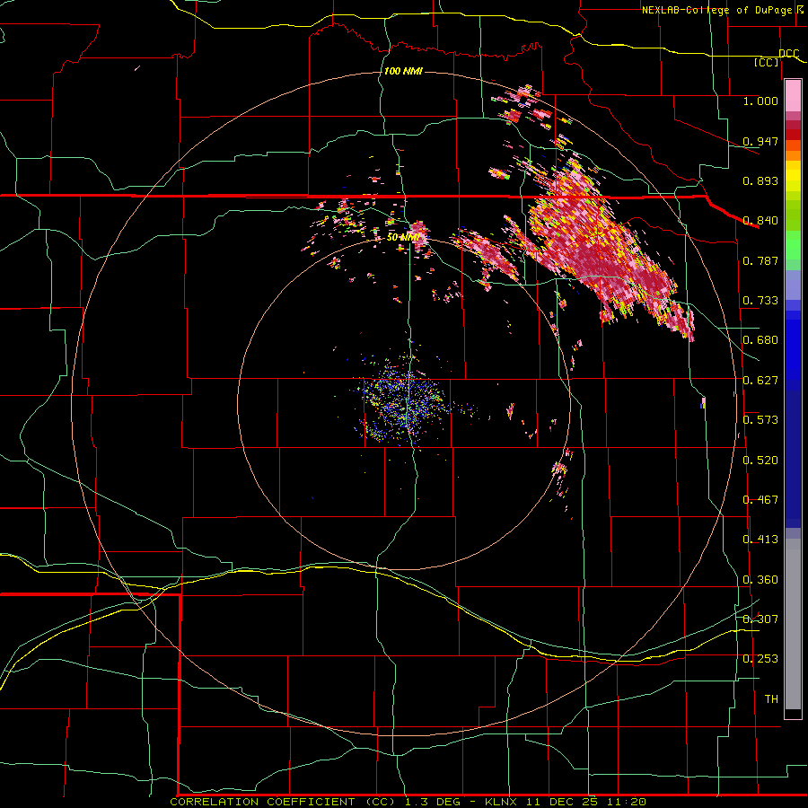Screen dimensions: 808x808
Task: Pick the orange color bar segment below 0.947
Action: pyautogui.click(x=793, y=155)
